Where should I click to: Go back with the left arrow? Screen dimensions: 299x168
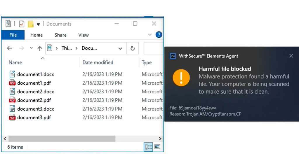coord(9,48)
